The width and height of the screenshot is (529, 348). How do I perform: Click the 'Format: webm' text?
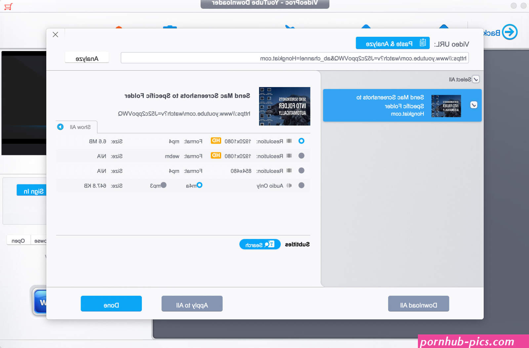tap(183, 156)
